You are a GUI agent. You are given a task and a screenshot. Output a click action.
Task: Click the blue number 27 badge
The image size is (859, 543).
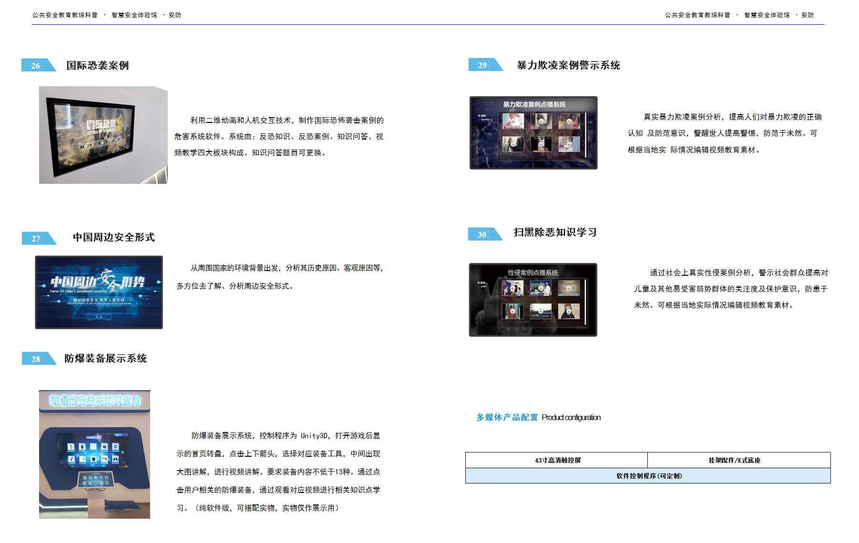click(x=37, y=239)
